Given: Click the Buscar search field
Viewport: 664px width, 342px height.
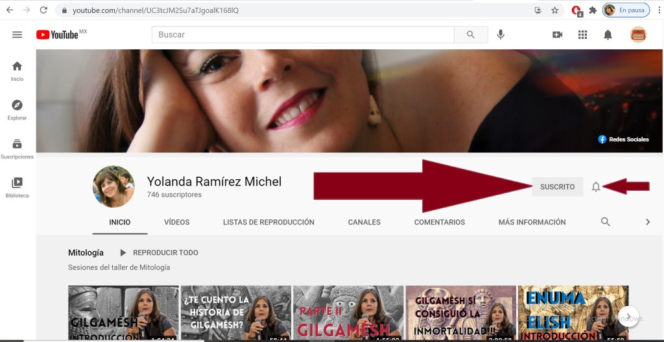Looking at the screenshot, I should 302,34.
